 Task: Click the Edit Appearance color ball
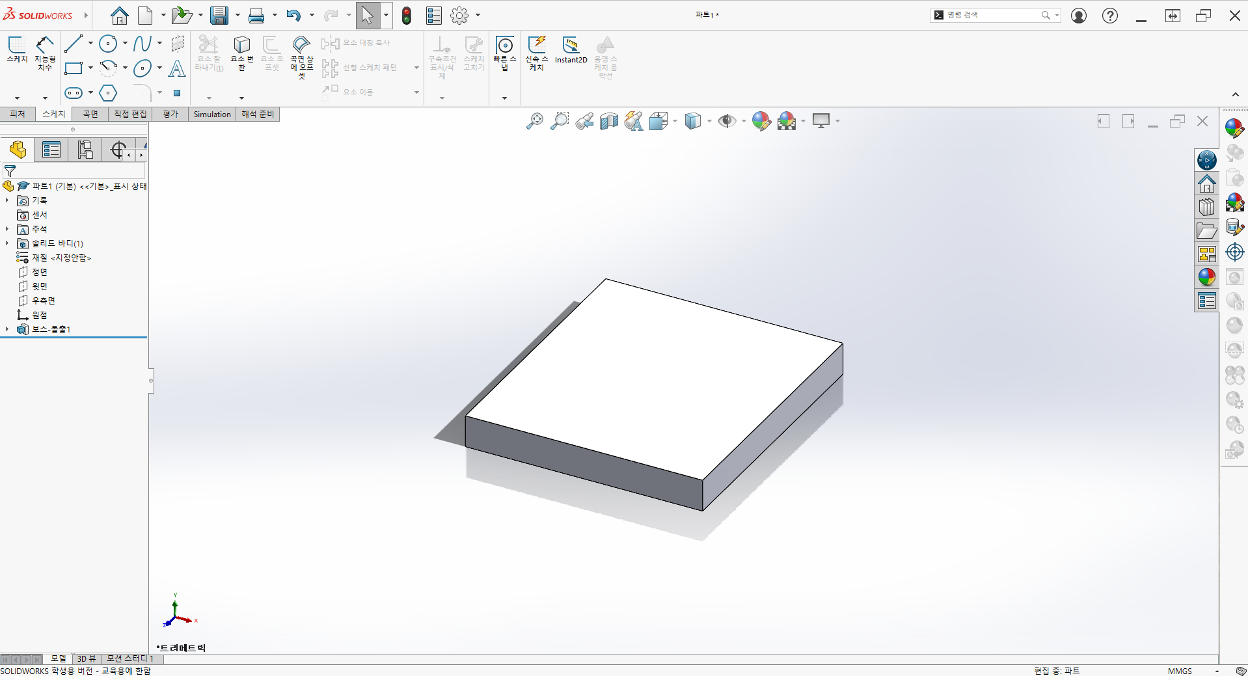[x=761, y=121]
